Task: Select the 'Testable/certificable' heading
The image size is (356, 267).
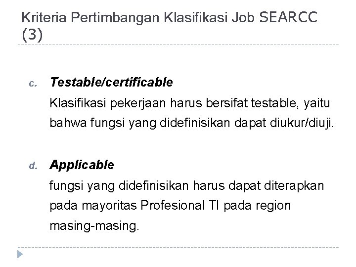Action: click(x=111, y=82)
